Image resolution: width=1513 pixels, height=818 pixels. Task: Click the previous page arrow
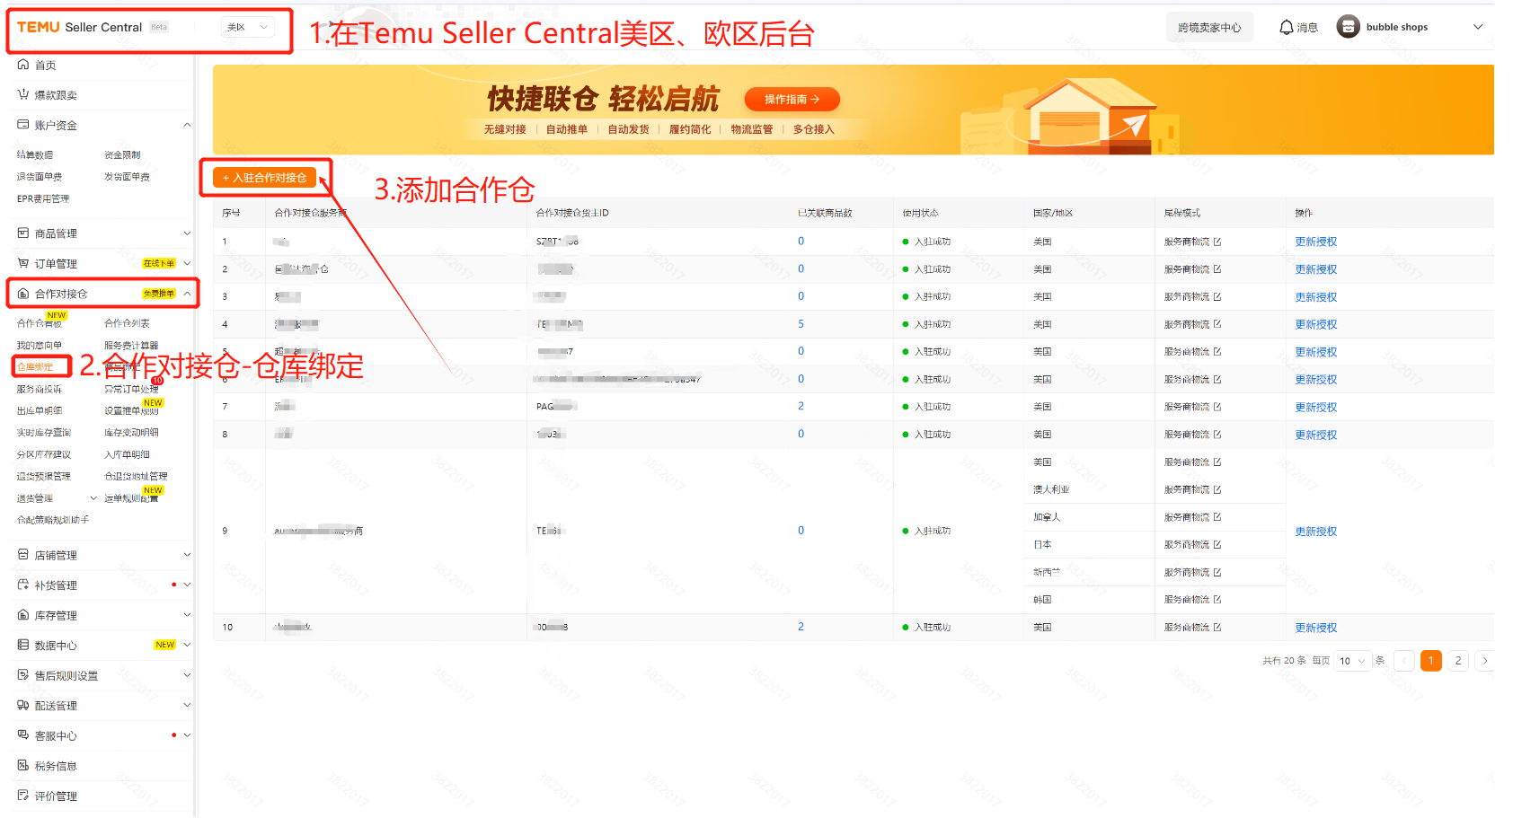coord(1404,661)
